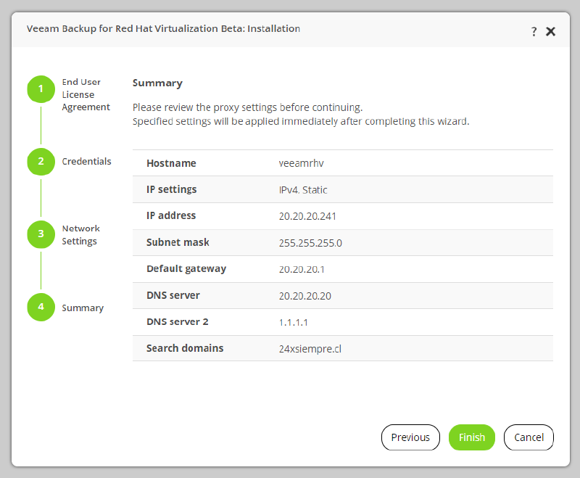Click the Finish button

(x=472, y=437)
